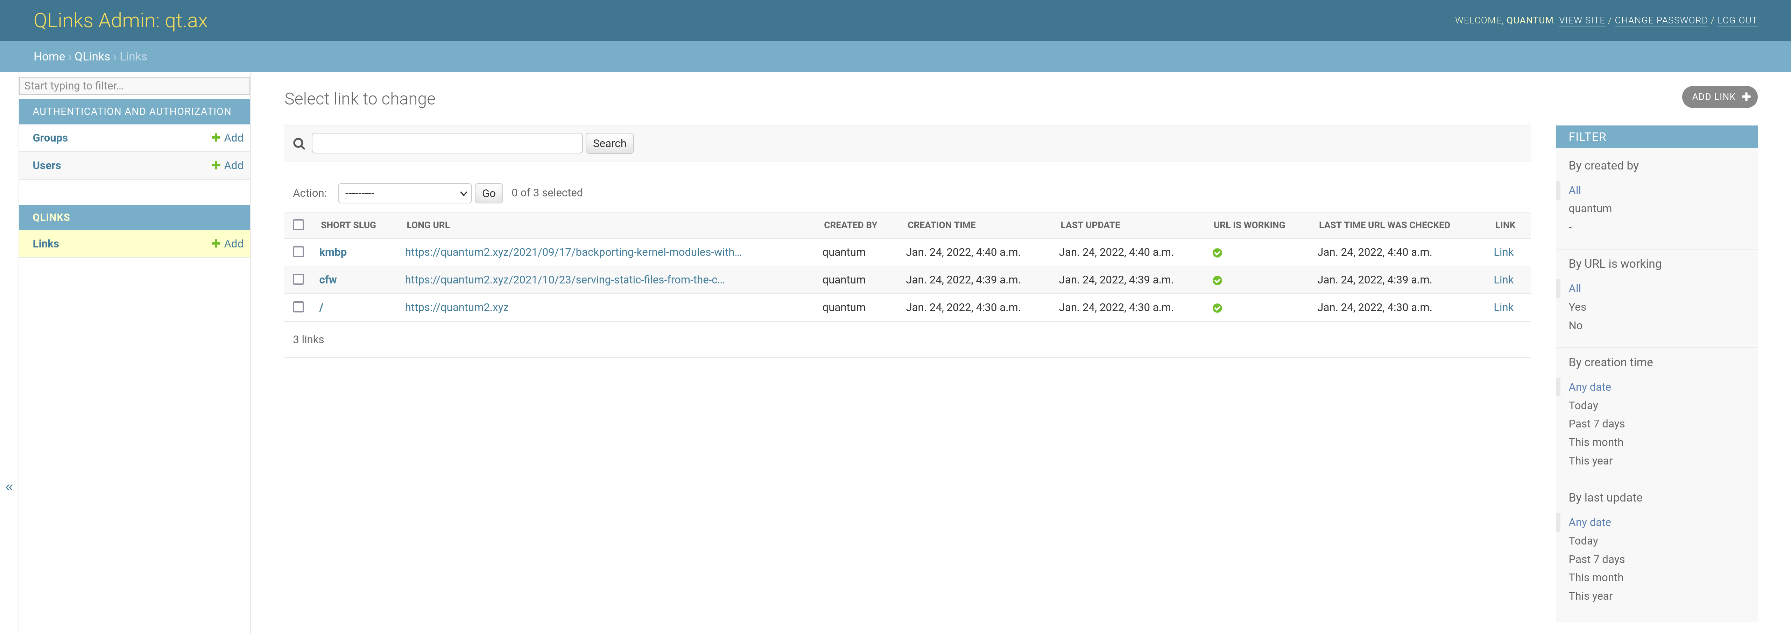The width and height of the screenshot is (1791, 634).
Task: Filter creation time: Any date
Action: pyautogui.click(x=1589, y=387)
